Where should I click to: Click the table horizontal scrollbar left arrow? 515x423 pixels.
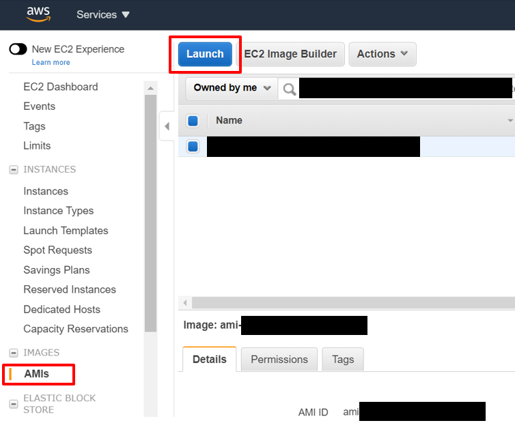pos(185,302)
